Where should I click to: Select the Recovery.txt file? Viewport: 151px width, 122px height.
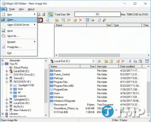[60, 105]
